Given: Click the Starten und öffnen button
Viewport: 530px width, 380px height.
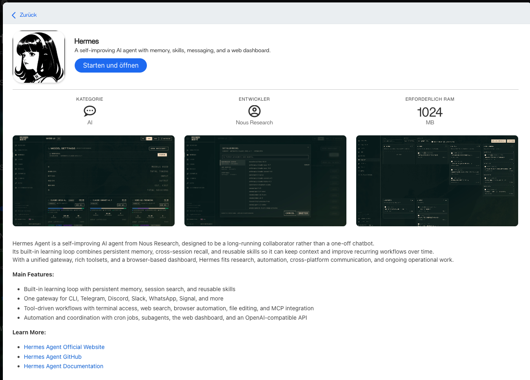Looking at the screenshot, I should 111,65.
